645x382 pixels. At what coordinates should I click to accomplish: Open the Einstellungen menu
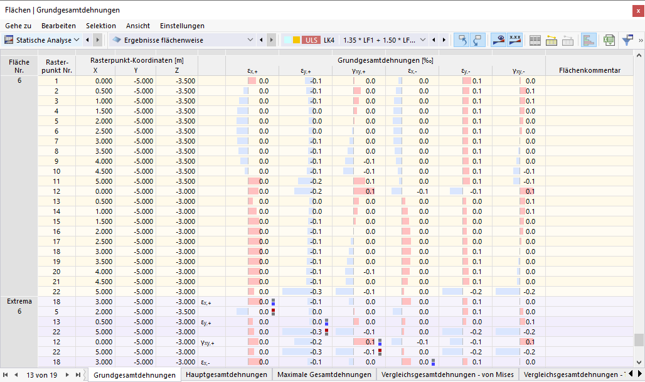pos(182,26)
